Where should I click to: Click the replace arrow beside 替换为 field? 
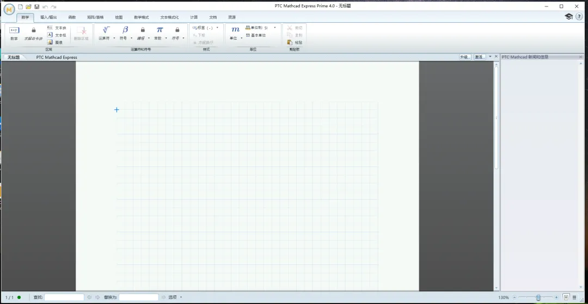click(x=163, y=297)
